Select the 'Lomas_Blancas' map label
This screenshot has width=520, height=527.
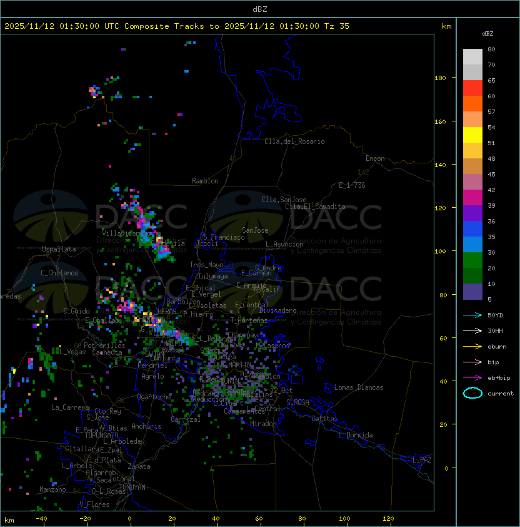[x=359, y=387]
